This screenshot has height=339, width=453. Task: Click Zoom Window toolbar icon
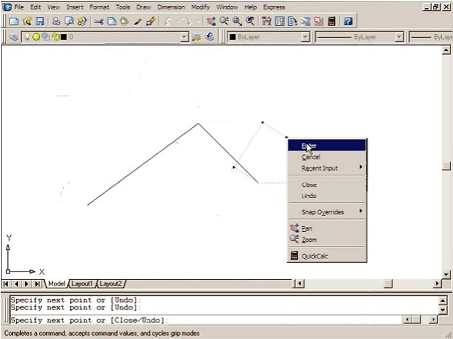[x=237, y=21]
